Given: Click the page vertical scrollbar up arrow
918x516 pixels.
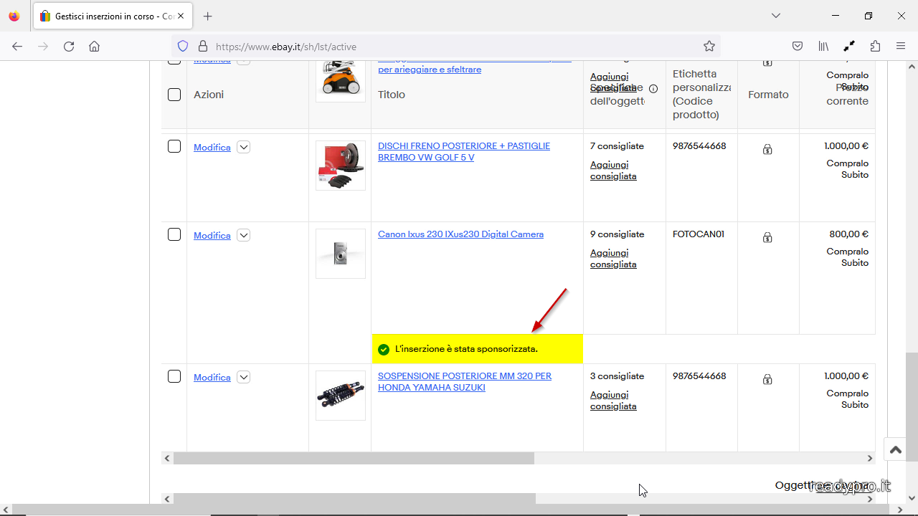Looking at the screenshot, I should pos(912,67).
